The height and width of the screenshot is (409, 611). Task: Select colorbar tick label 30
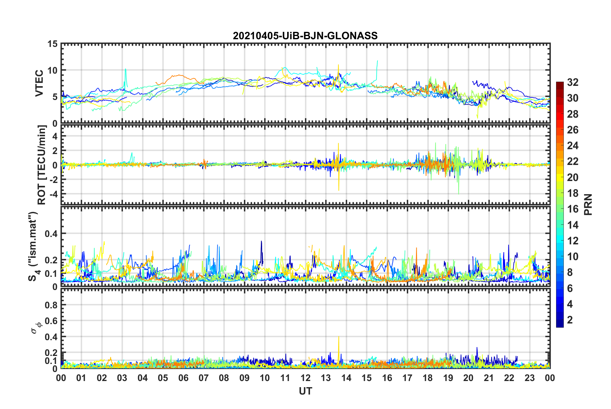tap(573, 98)
